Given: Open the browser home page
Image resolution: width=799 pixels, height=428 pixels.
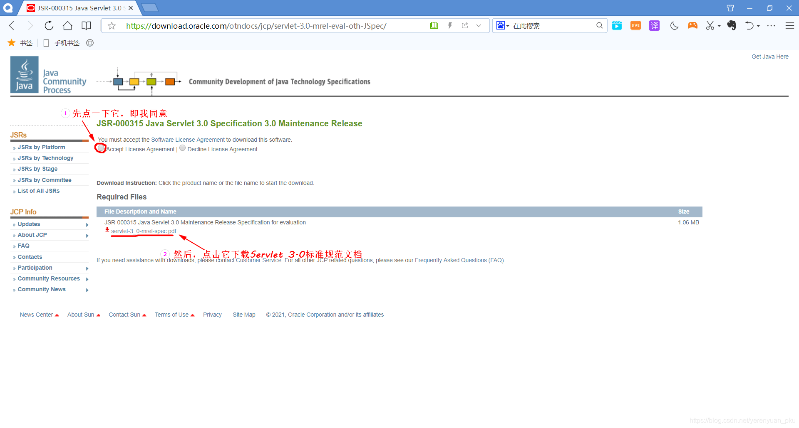Looking at the screenshot, I should pos(67,26).
